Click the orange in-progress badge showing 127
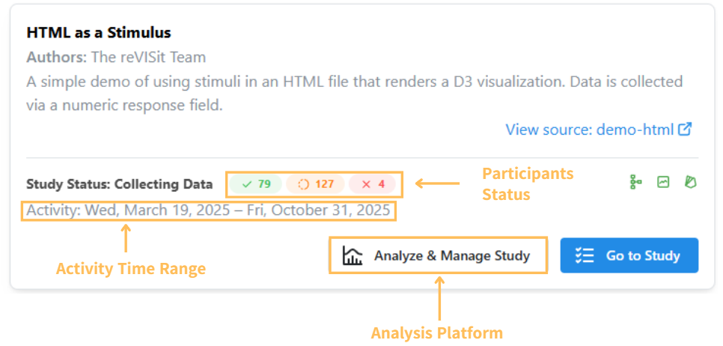This screenshot has width=723, height=346. (x=315, y=184)
